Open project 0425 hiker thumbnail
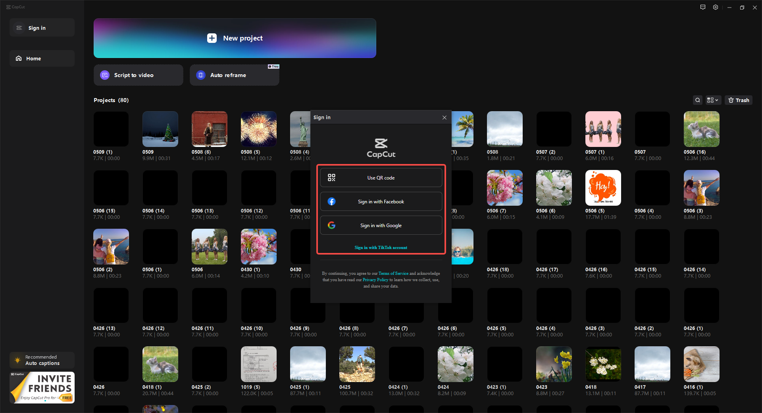The image size is (762, 413). pyautogui.click(x=357, y=364)
